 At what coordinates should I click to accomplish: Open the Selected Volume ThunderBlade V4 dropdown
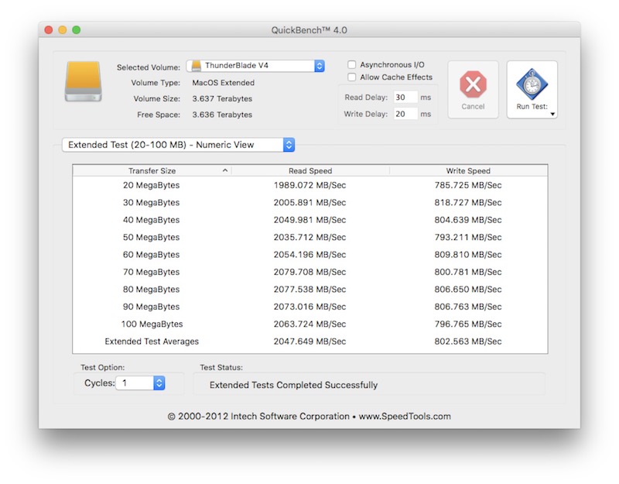pyautogui.click(x=255, y=66)
